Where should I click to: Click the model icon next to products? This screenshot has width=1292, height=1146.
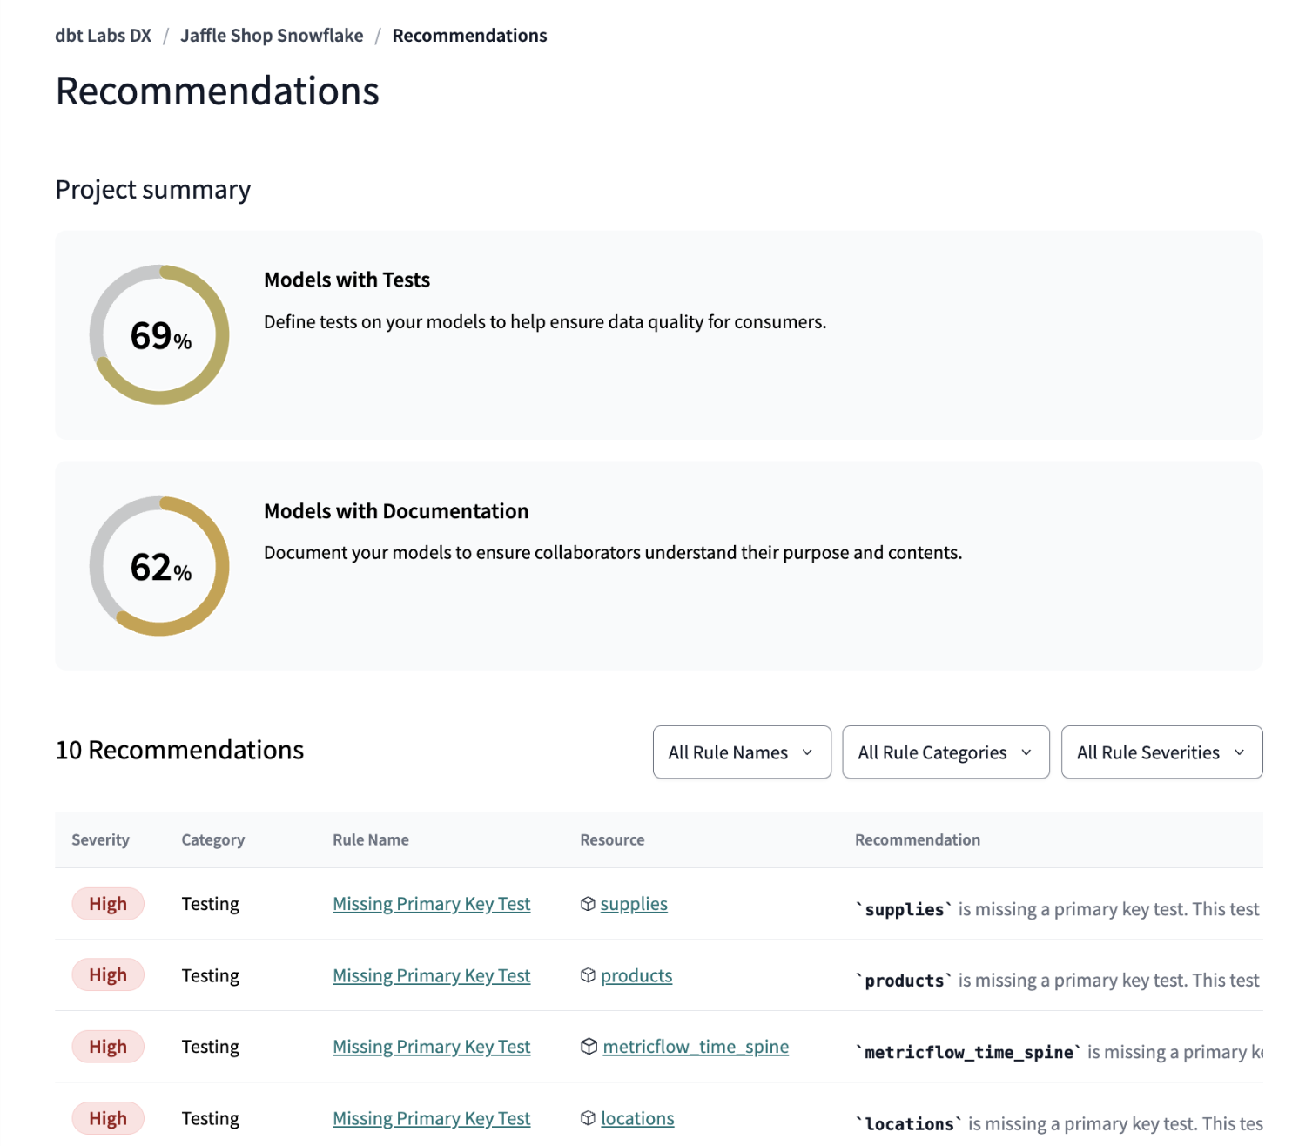coord(589,975)
